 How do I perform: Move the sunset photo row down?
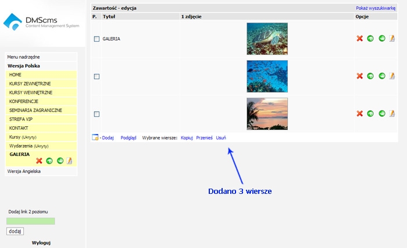[x=382, y=113]
